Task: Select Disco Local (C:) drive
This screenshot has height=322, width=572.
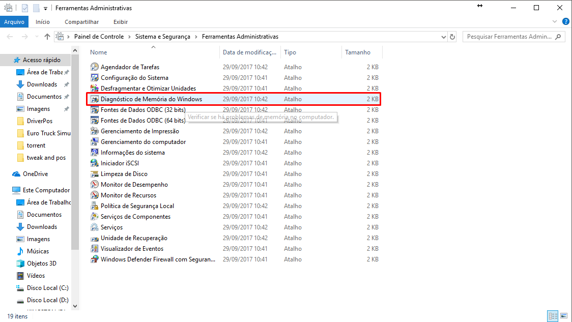Action: pyautogui.click(x=43, y=288)
